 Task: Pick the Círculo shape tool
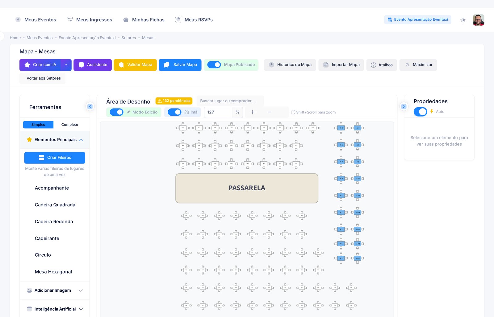tap(43, 255)
